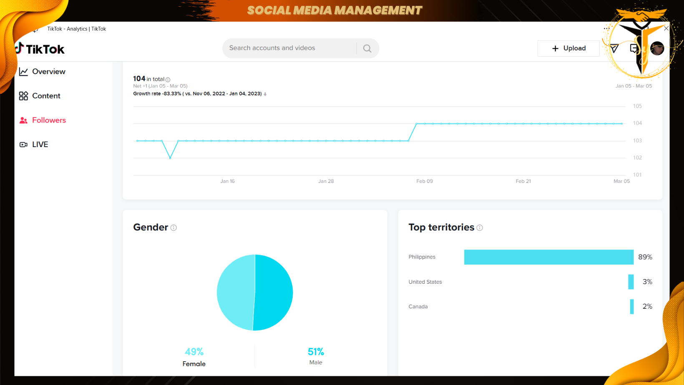Click the Feb 21 axis label
Image resolution: width=684 pixels, height=385 pixels.
coord(523,181)
